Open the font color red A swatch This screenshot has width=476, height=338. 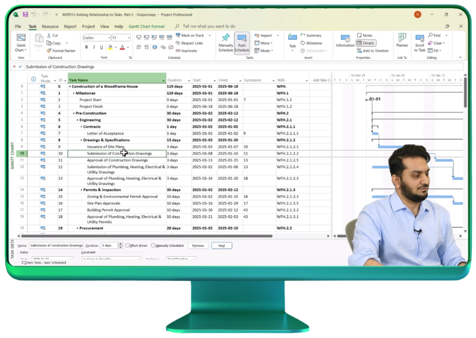coord(122,47)
